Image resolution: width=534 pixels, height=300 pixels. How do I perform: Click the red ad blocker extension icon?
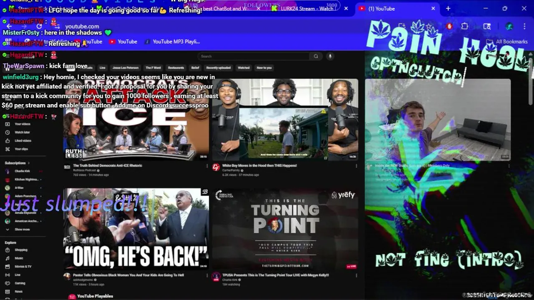[449, 26]
